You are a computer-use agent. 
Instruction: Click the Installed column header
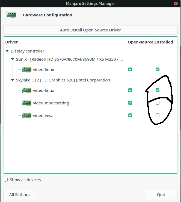(164, 42)
